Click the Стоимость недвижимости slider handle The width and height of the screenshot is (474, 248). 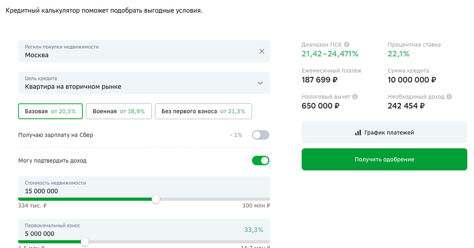pos(156,199)
